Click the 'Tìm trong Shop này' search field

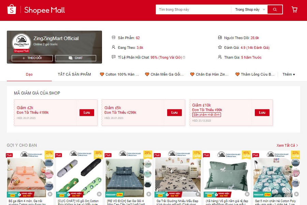click(x=193, y=10)
